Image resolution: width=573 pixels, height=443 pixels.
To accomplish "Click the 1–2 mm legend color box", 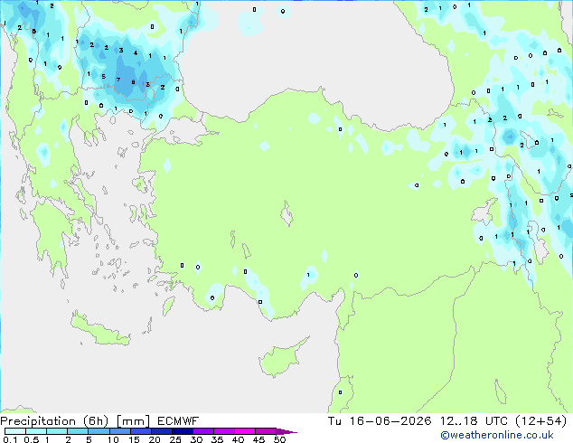I will tap(57, 431).
